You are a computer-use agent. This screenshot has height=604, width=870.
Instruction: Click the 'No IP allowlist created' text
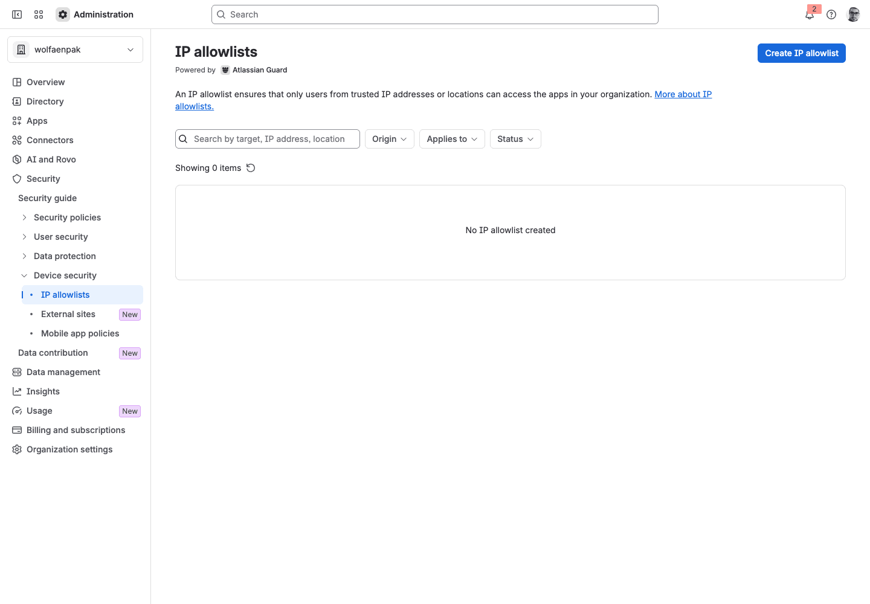(x=511, y=230)
